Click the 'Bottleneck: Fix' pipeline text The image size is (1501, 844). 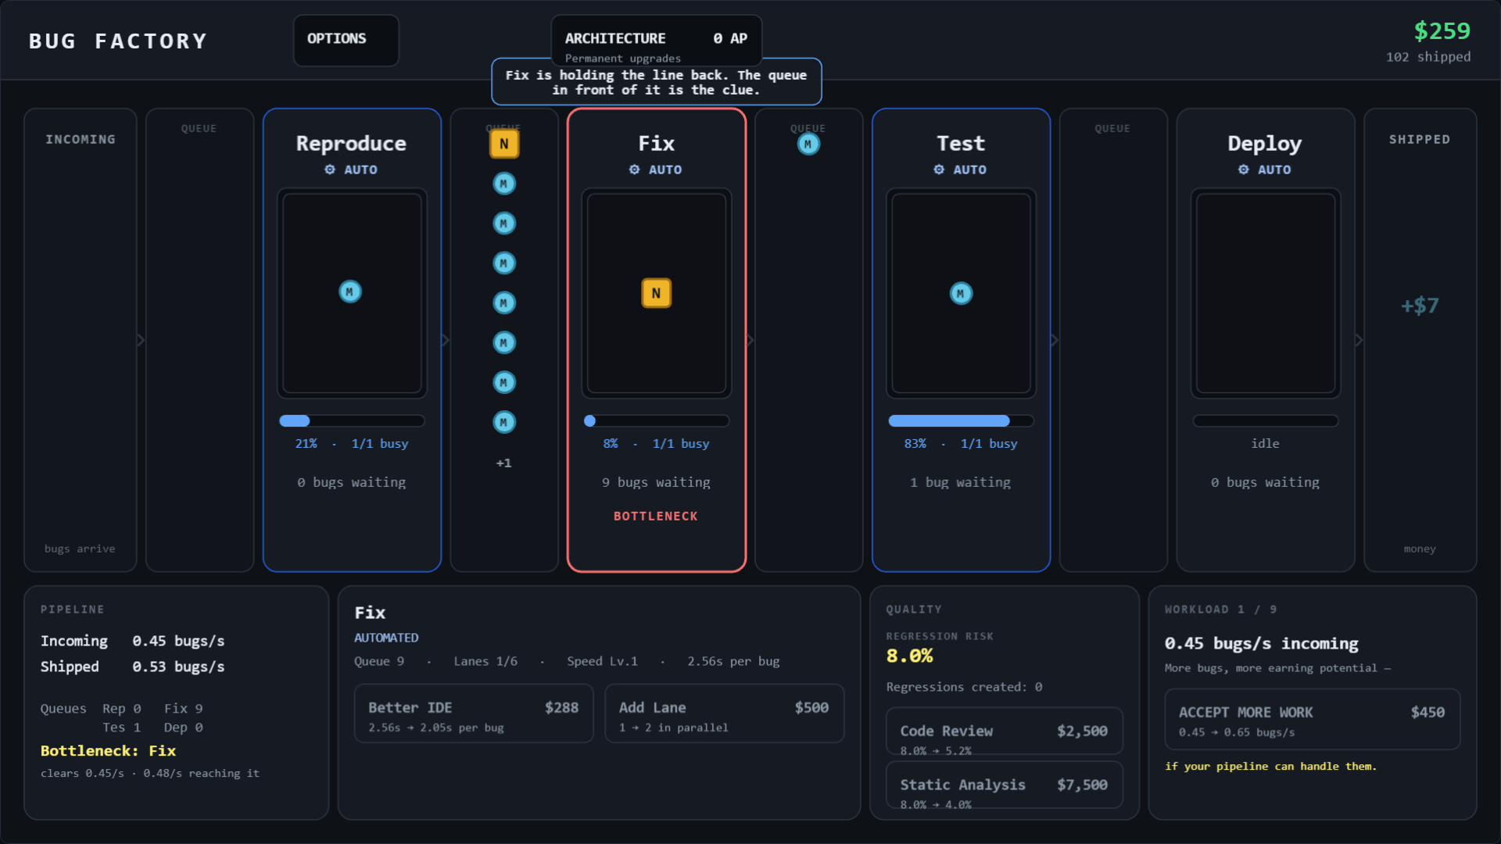[108, 750]
